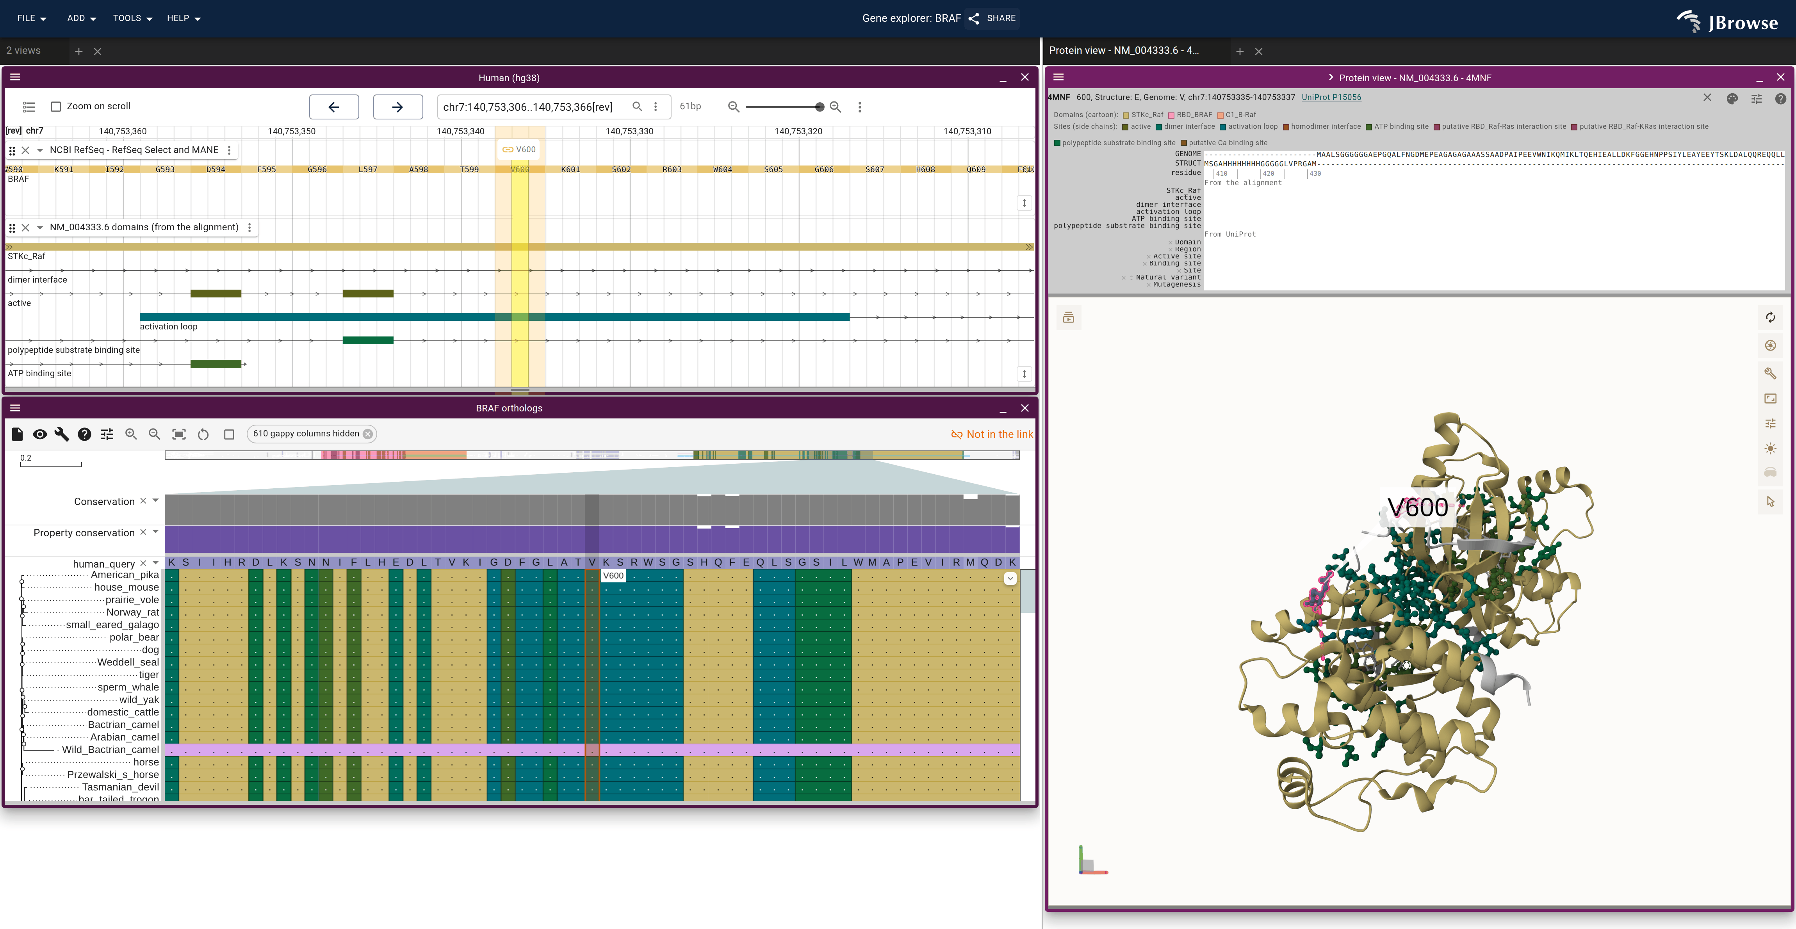Pan the genome view left with the arrow button
The image size is (1796, 929).
click(334, 107)
